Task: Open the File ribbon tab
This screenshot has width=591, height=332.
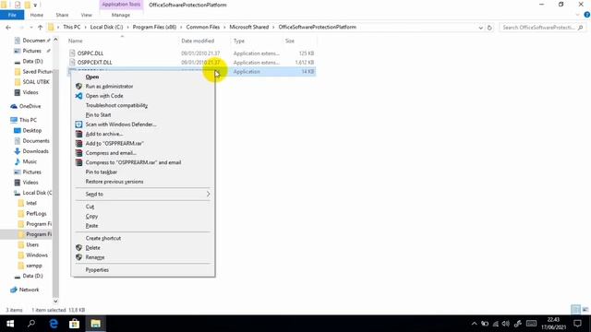Action: coord(12,15)
